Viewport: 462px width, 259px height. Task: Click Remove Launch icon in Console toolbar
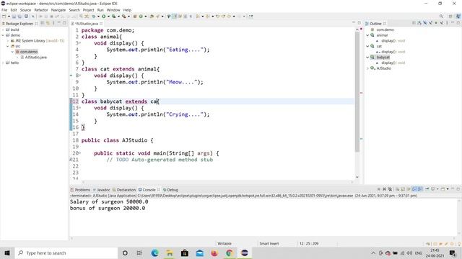coord(385,189)
